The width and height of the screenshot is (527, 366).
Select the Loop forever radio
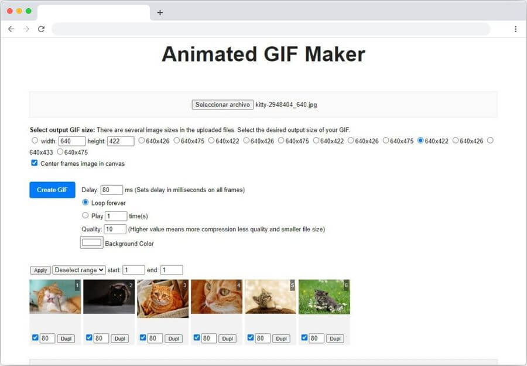coord(85,203)
